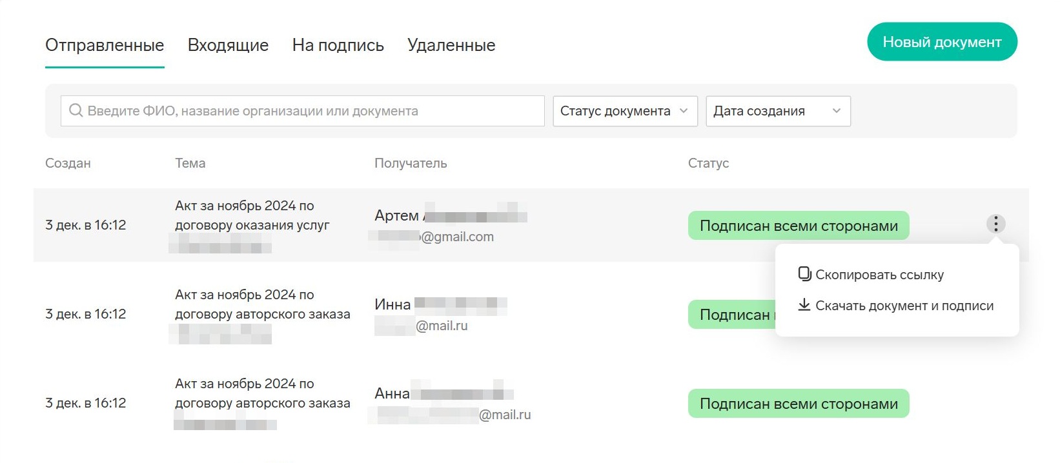Open the На подпись tab

point(338,45)
